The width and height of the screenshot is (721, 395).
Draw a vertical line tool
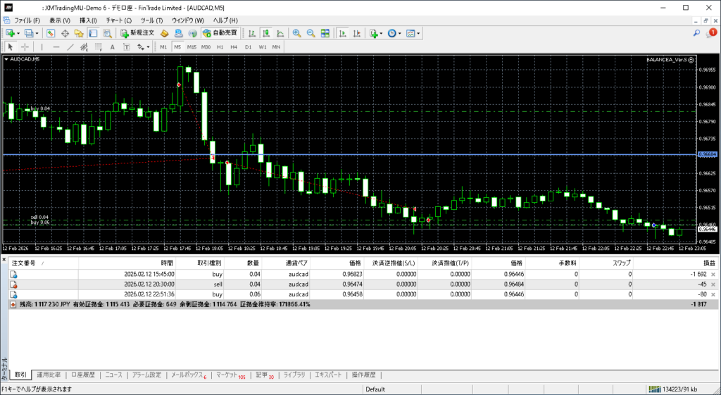[x=42, y=47]
